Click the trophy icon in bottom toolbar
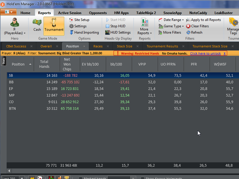Image resolution: width=239 pixels, height=179 pixels. click(67, 178)
